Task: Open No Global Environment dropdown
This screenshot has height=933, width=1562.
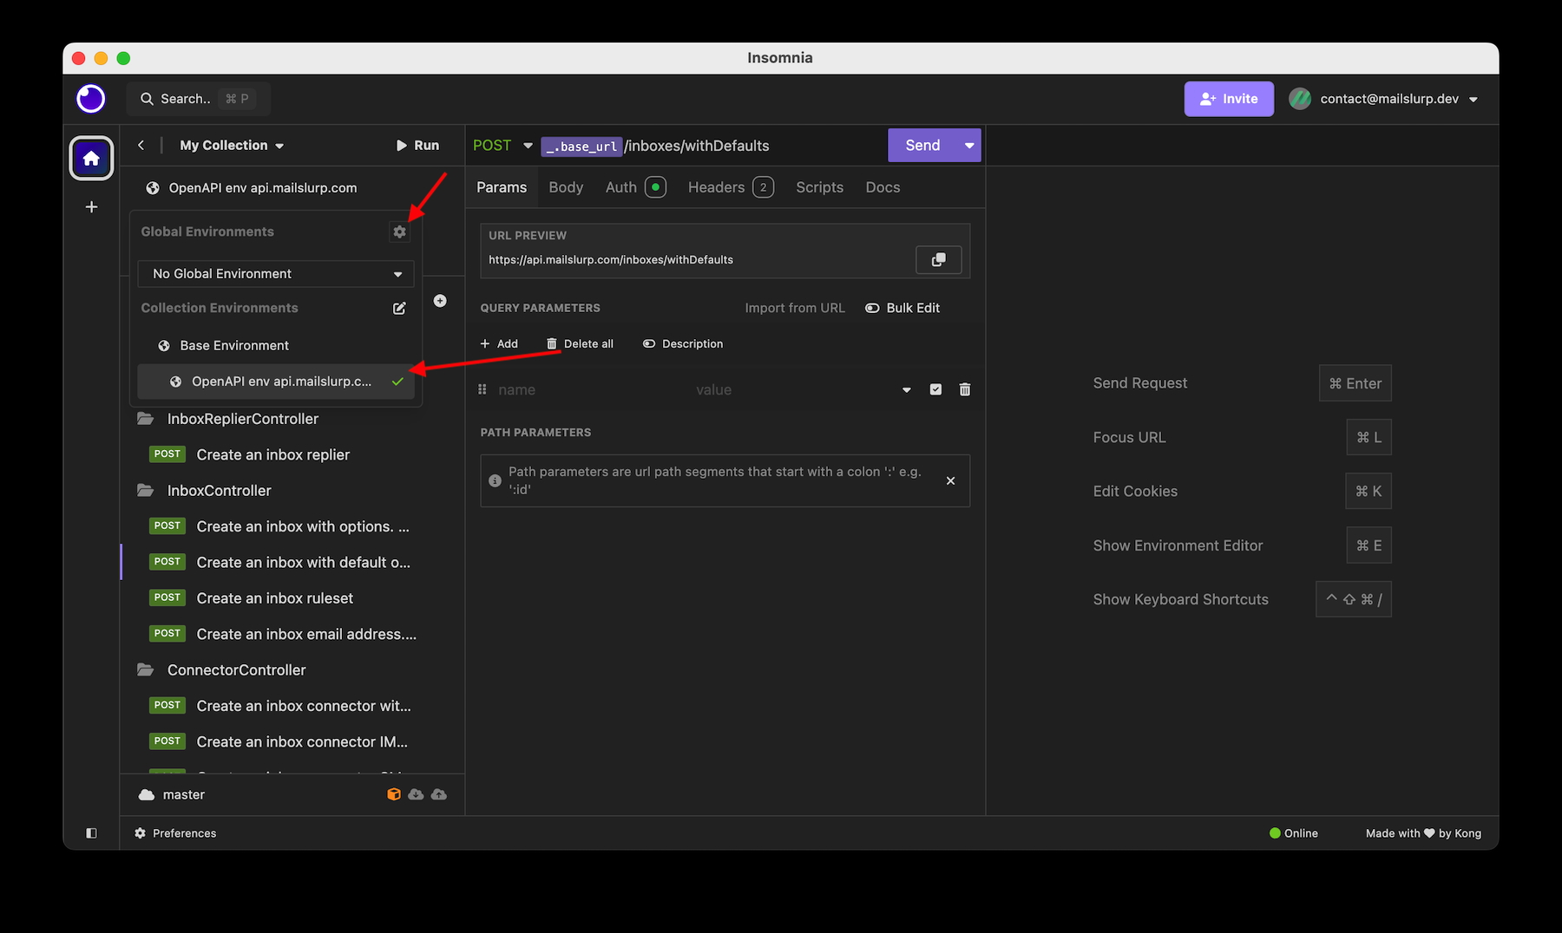Action: (276, 274)
